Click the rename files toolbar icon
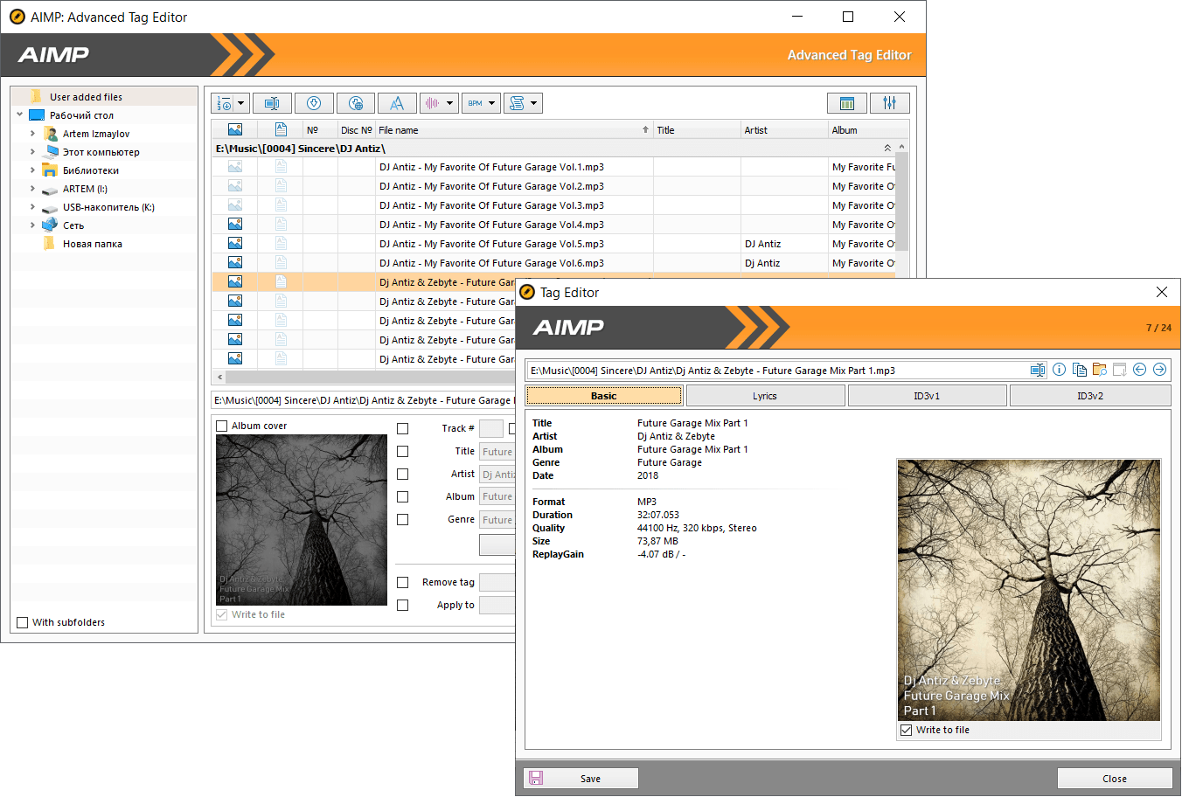 (272, 103)
